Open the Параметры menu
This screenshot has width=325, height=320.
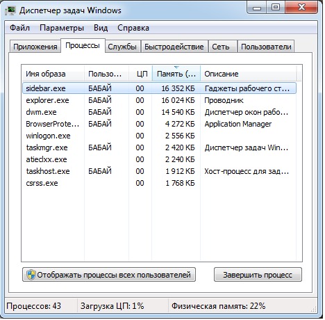tap(62, 28)
